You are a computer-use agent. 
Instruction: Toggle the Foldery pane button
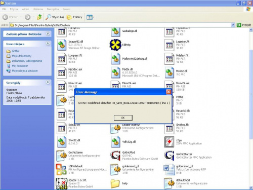pos(74,17)
